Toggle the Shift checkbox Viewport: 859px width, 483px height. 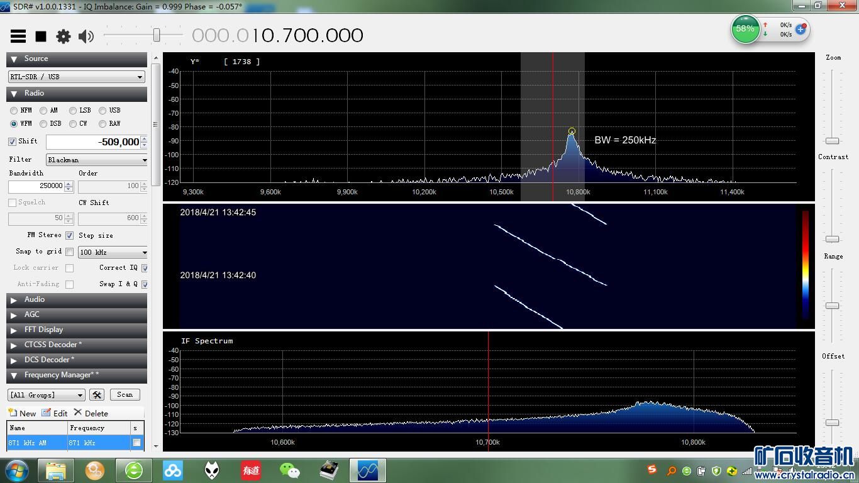coord(13,142)
